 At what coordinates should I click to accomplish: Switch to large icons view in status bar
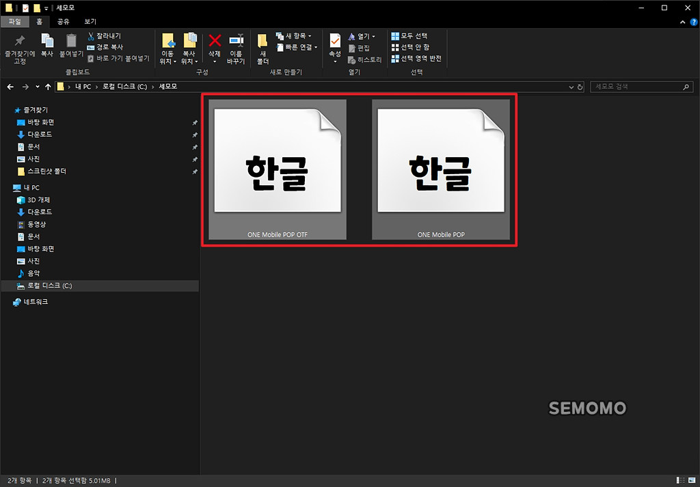(x=693, y=480)
